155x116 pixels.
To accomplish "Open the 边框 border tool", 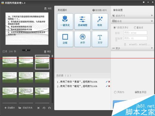I will 65,39.
